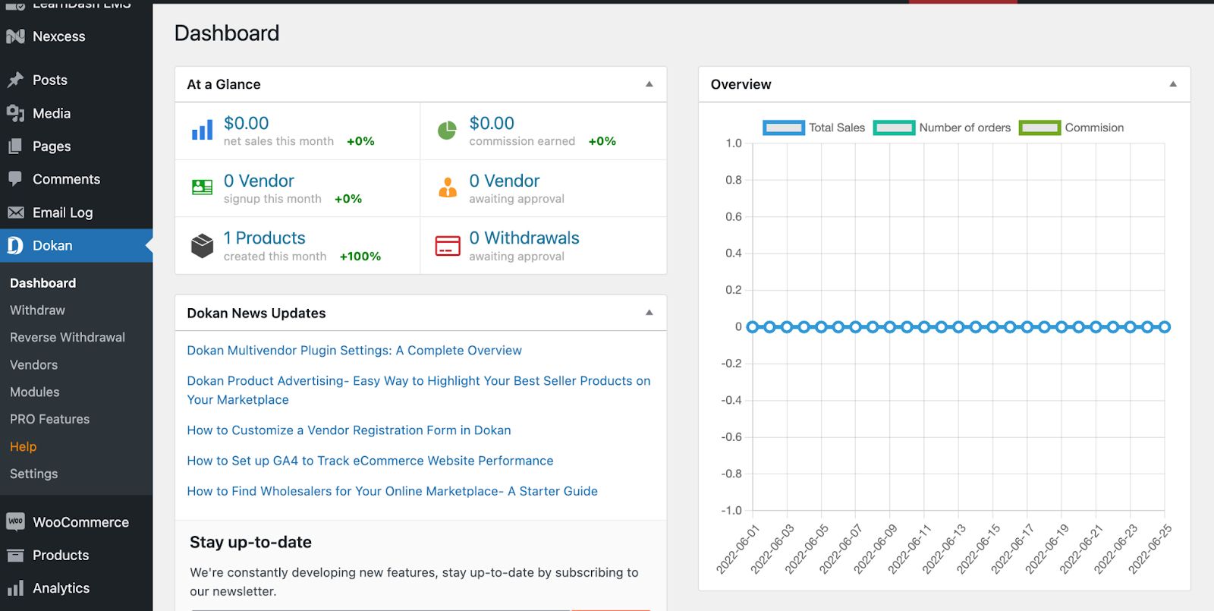The height and width of the screenshot is (611, 1214).
Task: Click the commission earned pie chart icon
Action: [x=447, y=131]
